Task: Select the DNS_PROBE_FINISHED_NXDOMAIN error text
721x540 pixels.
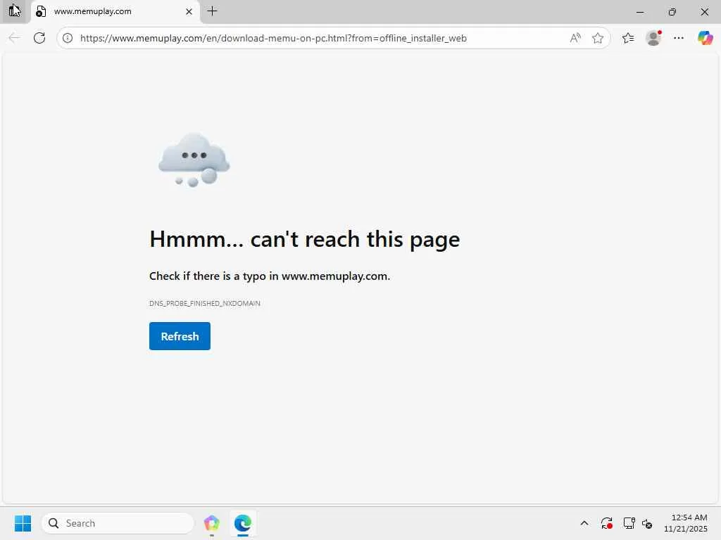Action: tap(205, 304)
